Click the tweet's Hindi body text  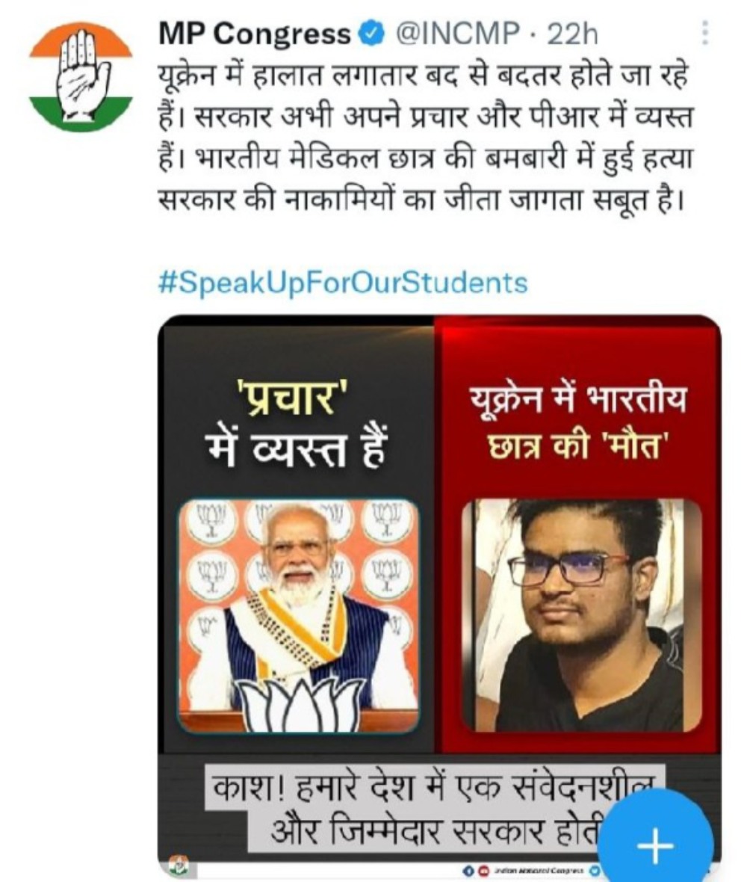[424, 137]
